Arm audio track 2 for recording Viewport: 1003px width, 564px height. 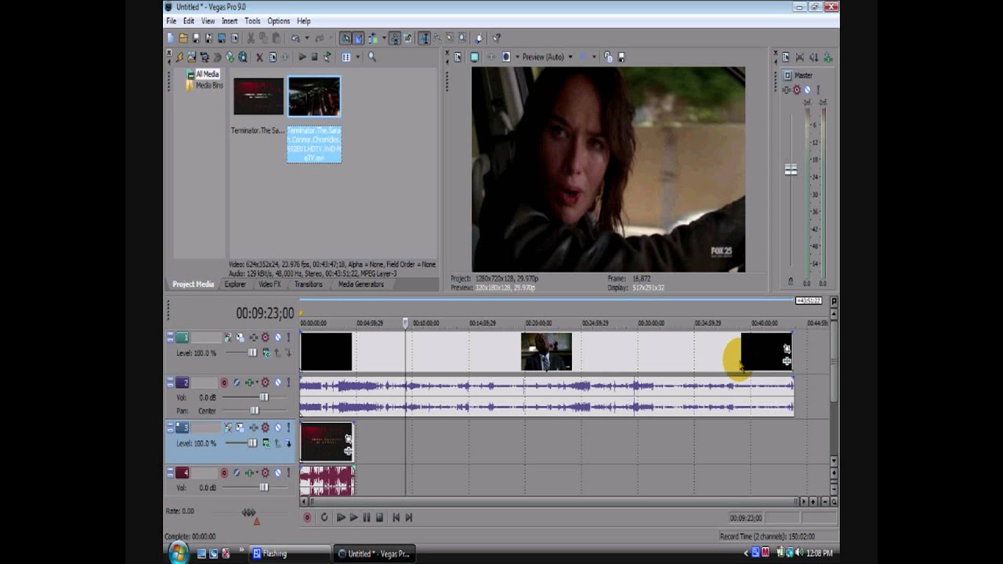coord(224,382)
